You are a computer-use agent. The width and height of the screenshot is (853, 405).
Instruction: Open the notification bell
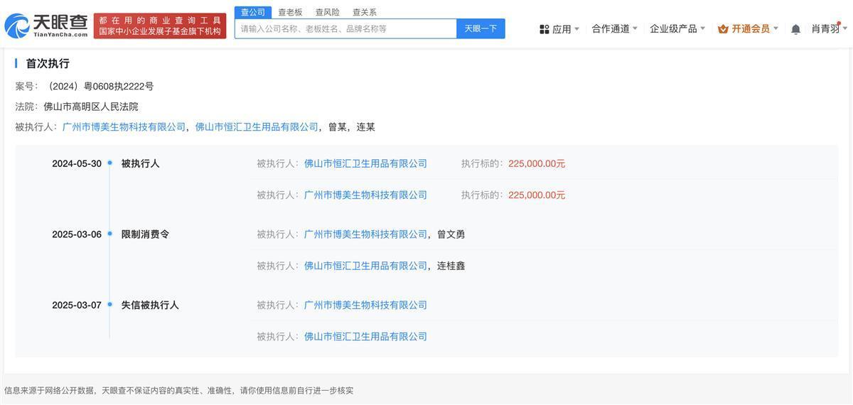coord(795,29)
